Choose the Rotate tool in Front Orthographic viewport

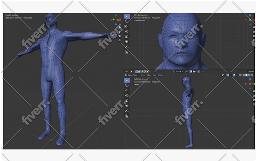coord(127,32)
